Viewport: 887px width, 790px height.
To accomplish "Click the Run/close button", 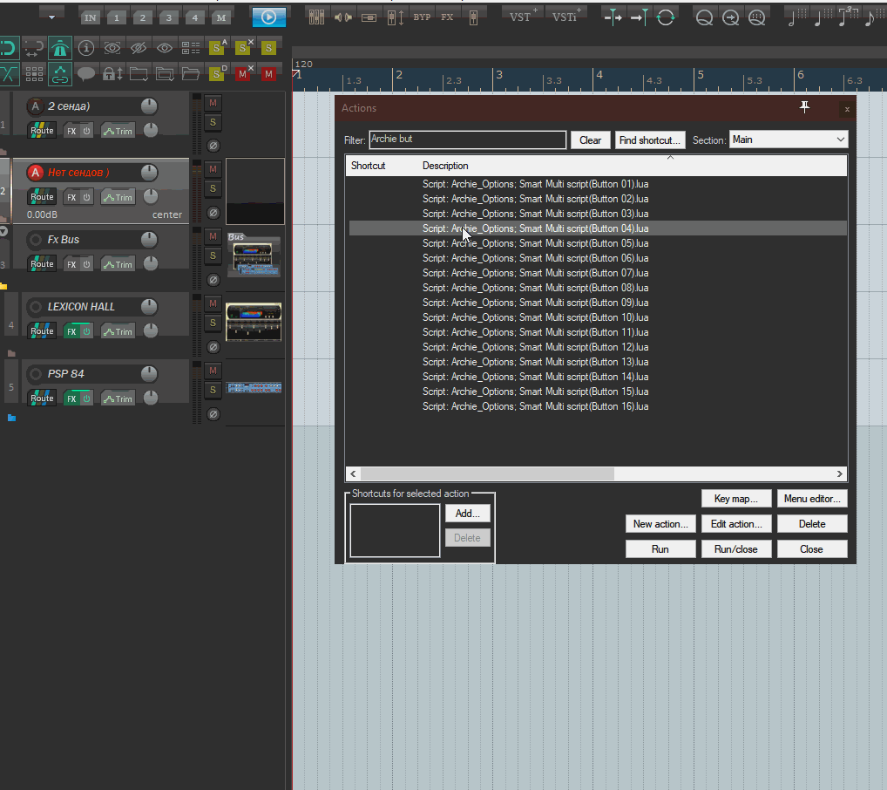I will tap(736, 548).
